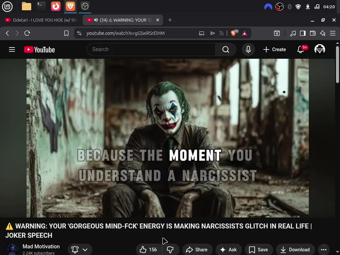
Task: Open a new browser tab
Action: click(170, 20)
